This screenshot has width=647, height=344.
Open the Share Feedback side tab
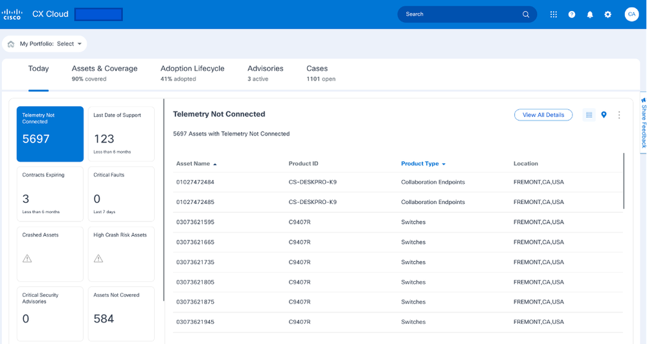click(x=643, y=122)
